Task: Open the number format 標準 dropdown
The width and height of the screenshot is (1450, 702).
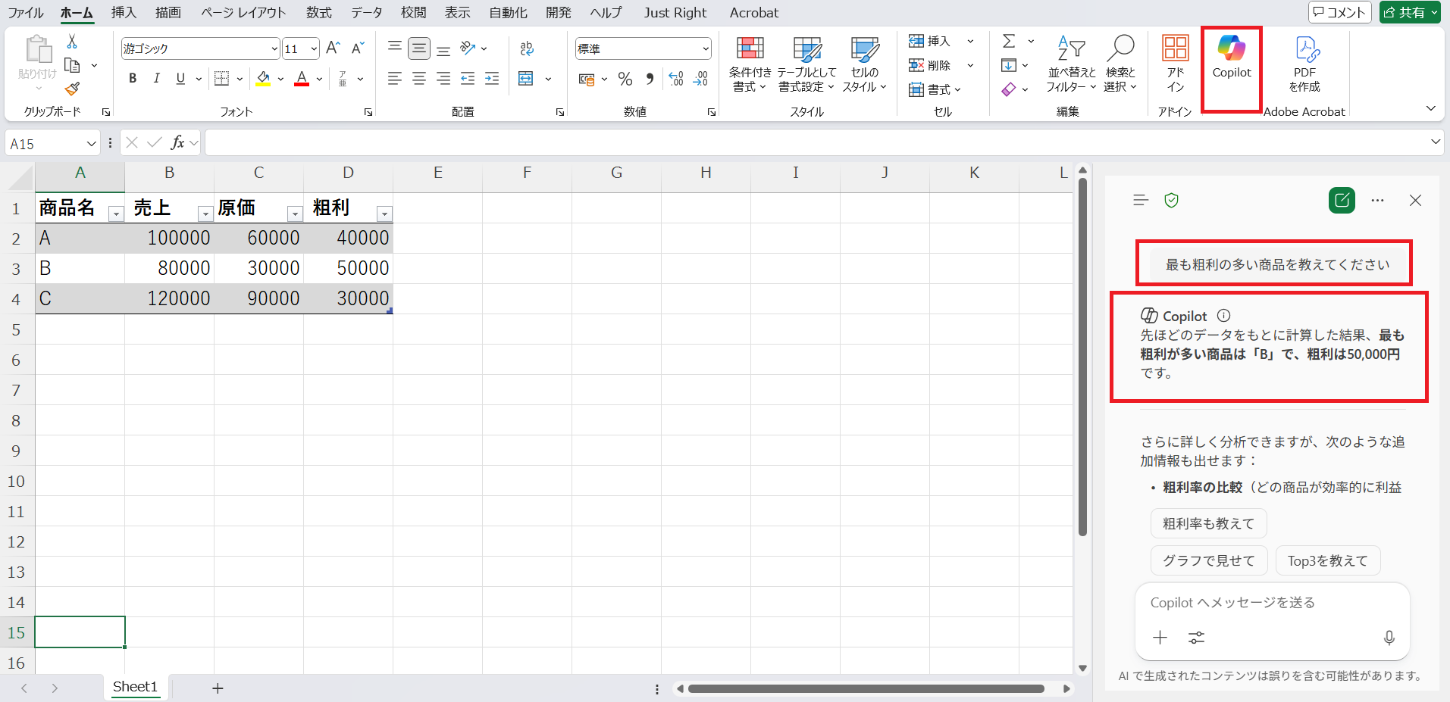Action: [x=706, y=48]
